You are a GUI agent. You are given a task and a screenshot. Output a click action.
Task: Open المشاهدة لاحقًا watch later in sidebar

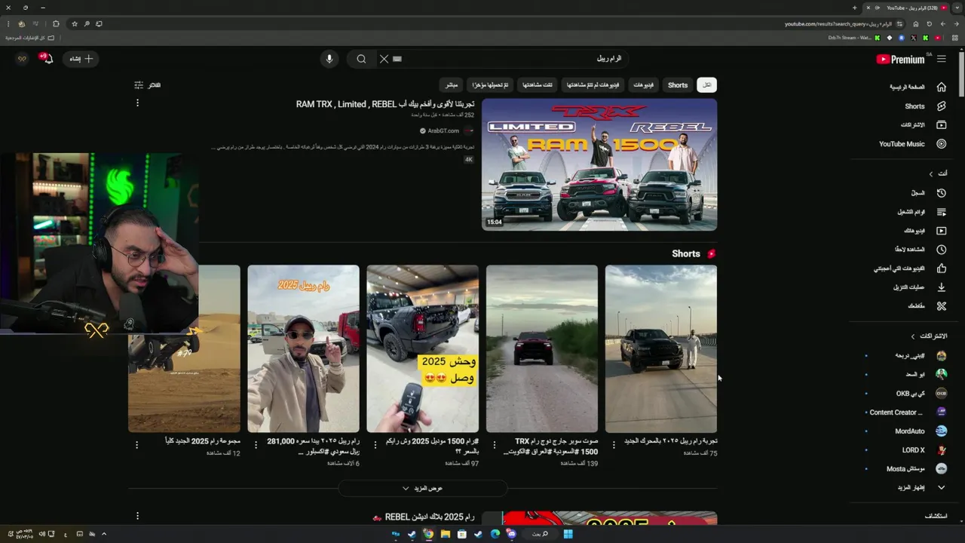[x=920, y=250]
